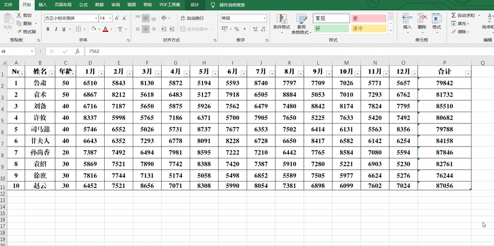This screenshot has height=246, width=494.
Task: Switch to the 插入 ribbon tab
Action: click(43, 4)
